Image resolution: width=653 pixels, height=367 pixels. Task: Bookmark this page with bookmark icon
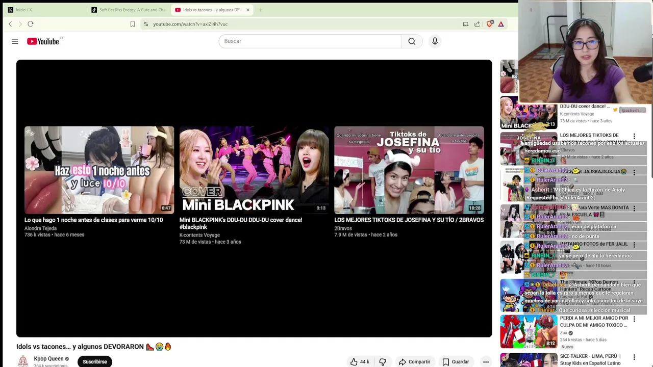tap(133, 24)
